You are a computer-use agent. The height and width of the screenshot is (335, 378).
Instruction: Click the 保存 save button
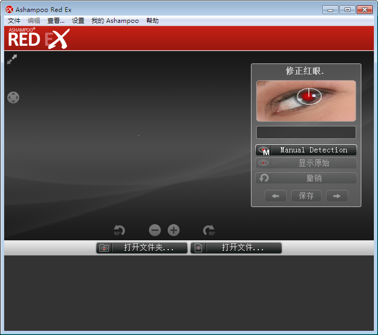click(x=306, y=196)
